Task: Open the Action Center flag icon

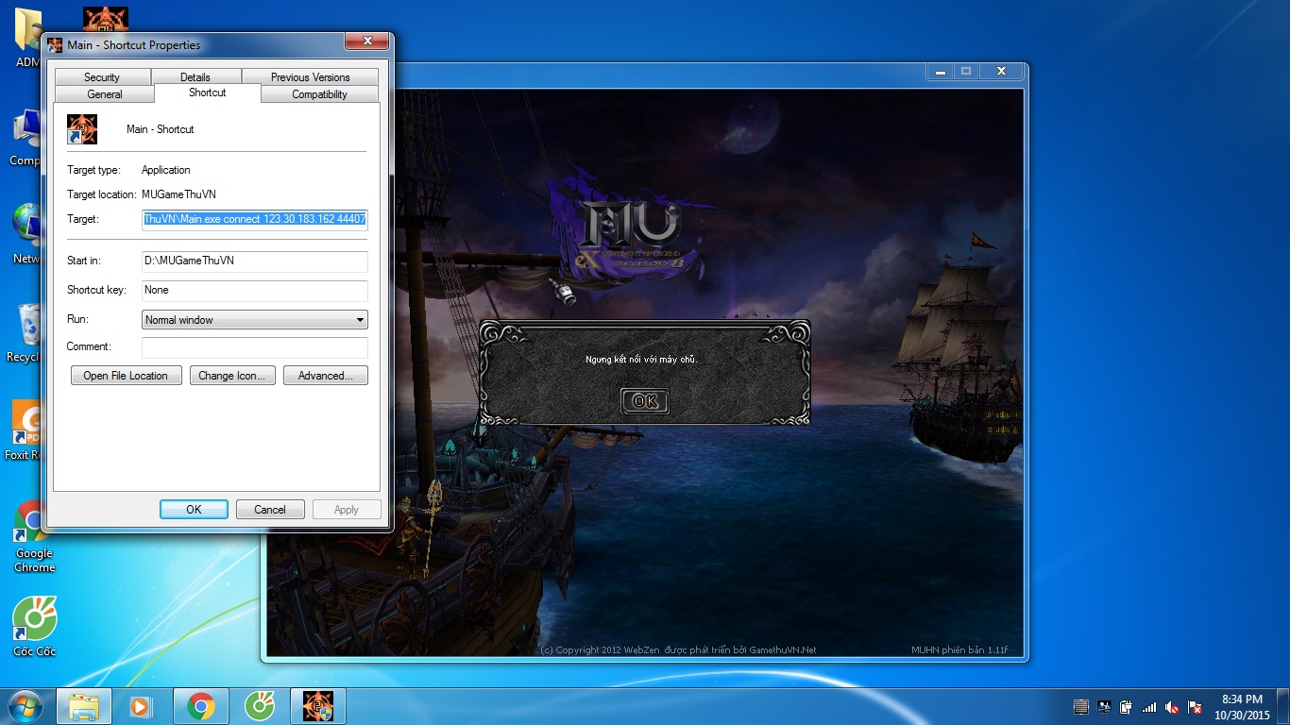Action: coord(1195,706)
